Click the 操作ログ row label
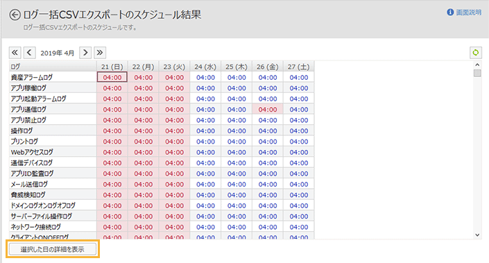This screenshot has height=263, width=489. 22,130
